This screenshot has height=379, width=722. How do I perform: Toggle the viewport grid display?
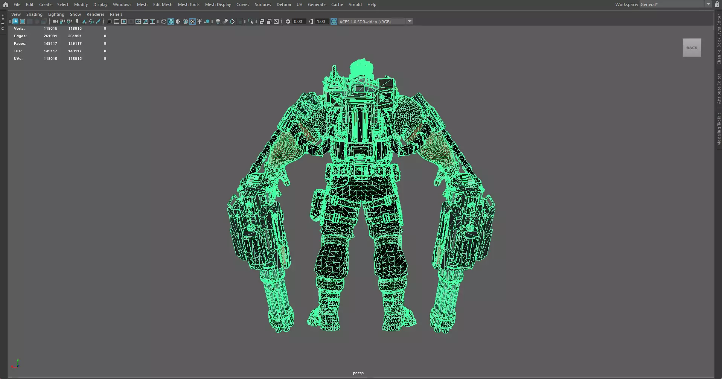click(110, 21)
